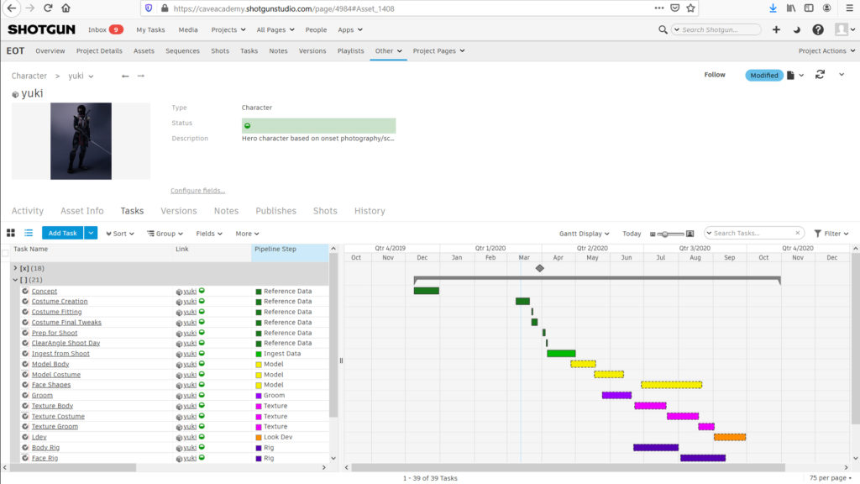The width and height of the screenshot is (860, 484).
Task: Click the refresh page icon
Action: coord(820,75)
